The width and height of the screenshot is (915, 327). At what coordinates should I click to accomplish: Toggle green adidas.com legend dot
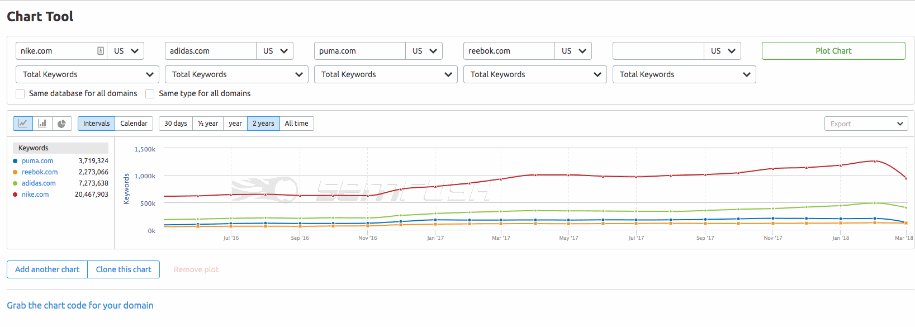[x=15, y=183]
